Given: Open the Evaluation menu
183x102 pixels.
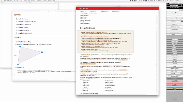Looking at the screenshot, I should click(39, 1).
